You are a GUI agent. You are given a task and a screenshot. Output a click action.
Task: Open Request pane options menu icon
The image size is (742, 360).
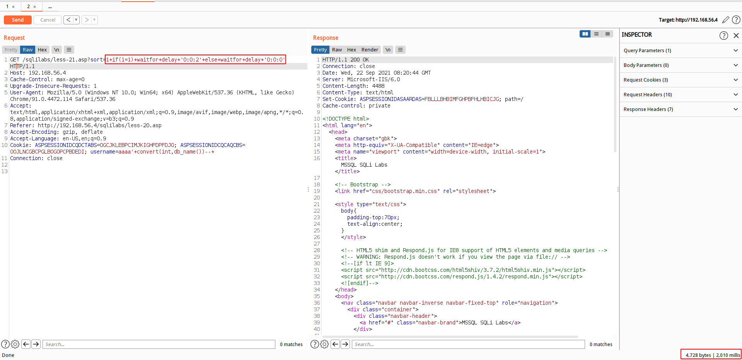(x=69, y=49)
